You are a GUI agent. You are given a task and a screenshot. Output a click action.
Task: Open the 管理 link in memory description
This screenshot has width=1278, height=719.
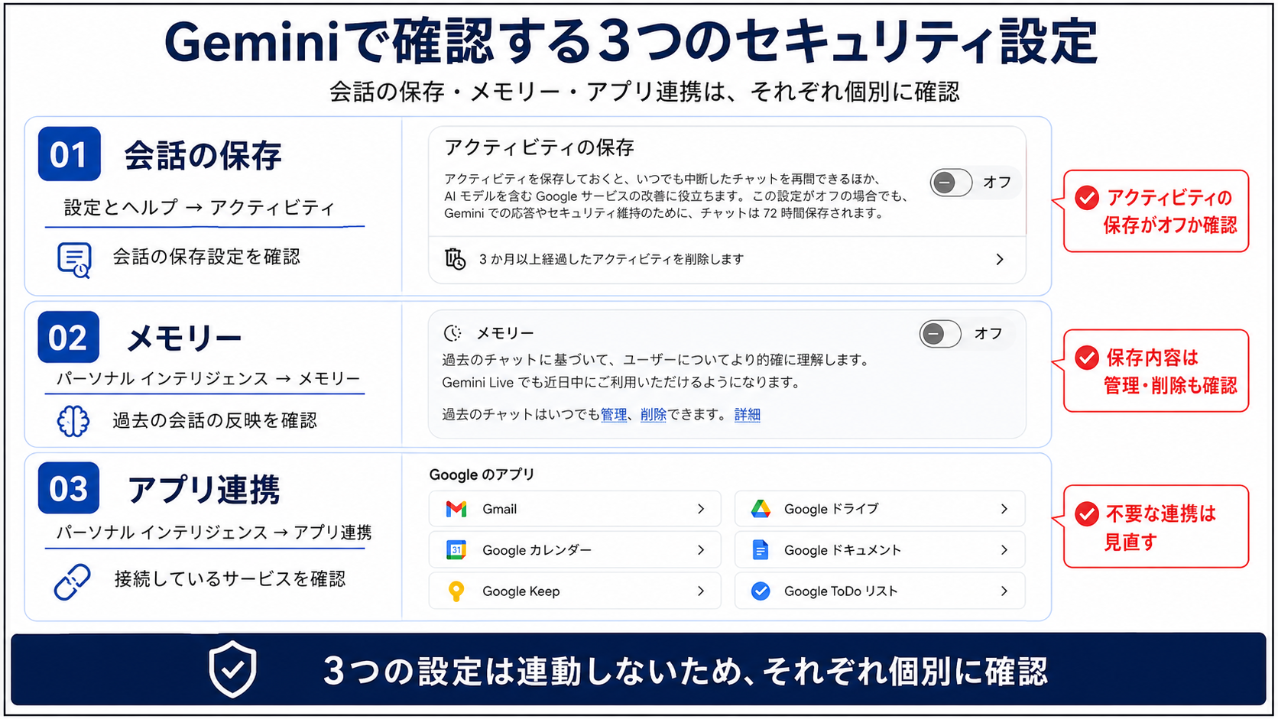click(614, 415)
